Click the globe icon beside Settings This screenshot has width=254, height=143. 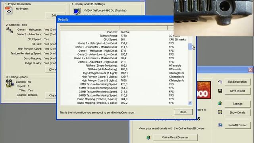(220, 103)
